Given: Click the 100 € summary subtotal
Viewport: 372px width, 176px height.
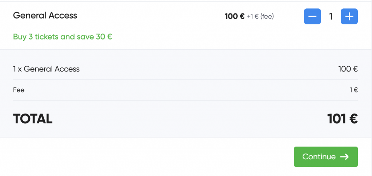Looking at the screenshot, I should [x=347, y=69].
